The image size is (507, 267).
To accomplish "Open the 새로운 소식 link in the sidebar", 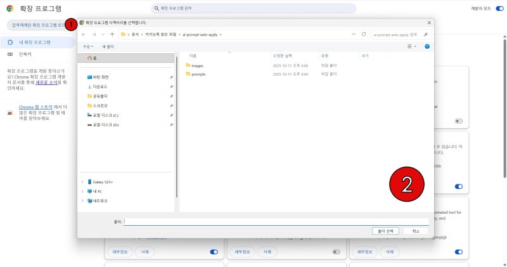I will 46,82.
